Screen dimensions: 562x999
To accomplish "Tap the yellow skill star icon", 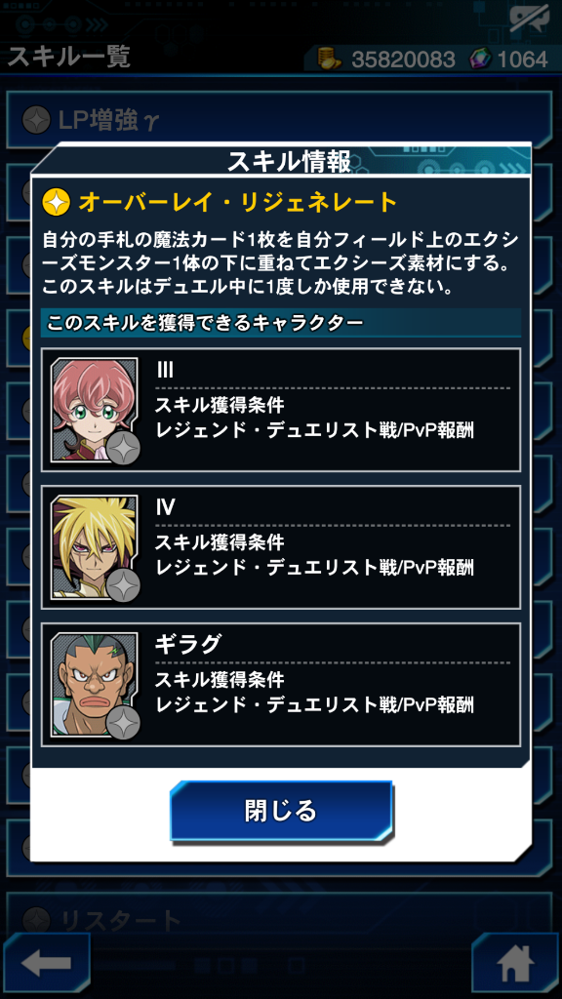I will tap(56, 202).
